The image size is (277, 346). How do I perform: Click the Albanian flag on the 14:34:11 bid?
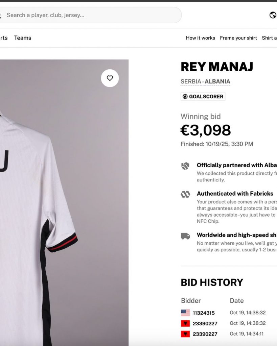(x=185, y=334)
